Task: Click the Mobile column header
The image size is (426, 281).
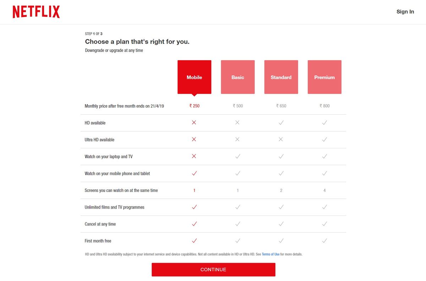Action: pos(194,77)
